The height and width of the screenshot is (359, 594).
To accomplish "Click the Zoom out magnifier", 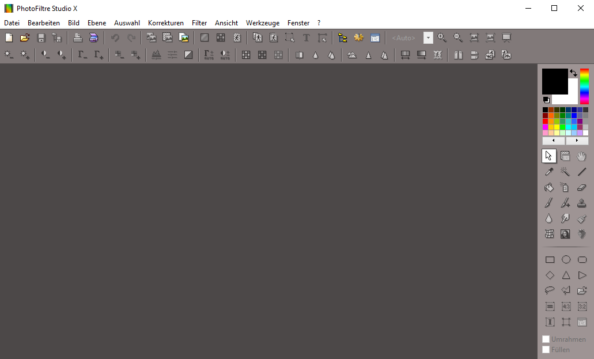I will point(458,37).
